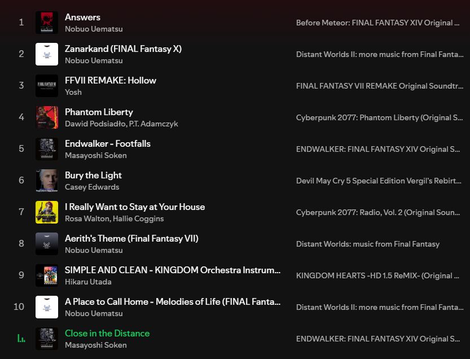Open album Before Meteor: FINAL FANTASY XIV Original
The image size is (470, 359).
[377, 23]
